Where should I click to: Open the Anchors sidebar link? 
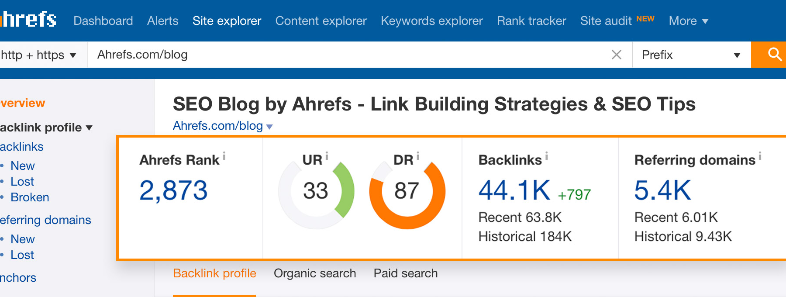18,278
